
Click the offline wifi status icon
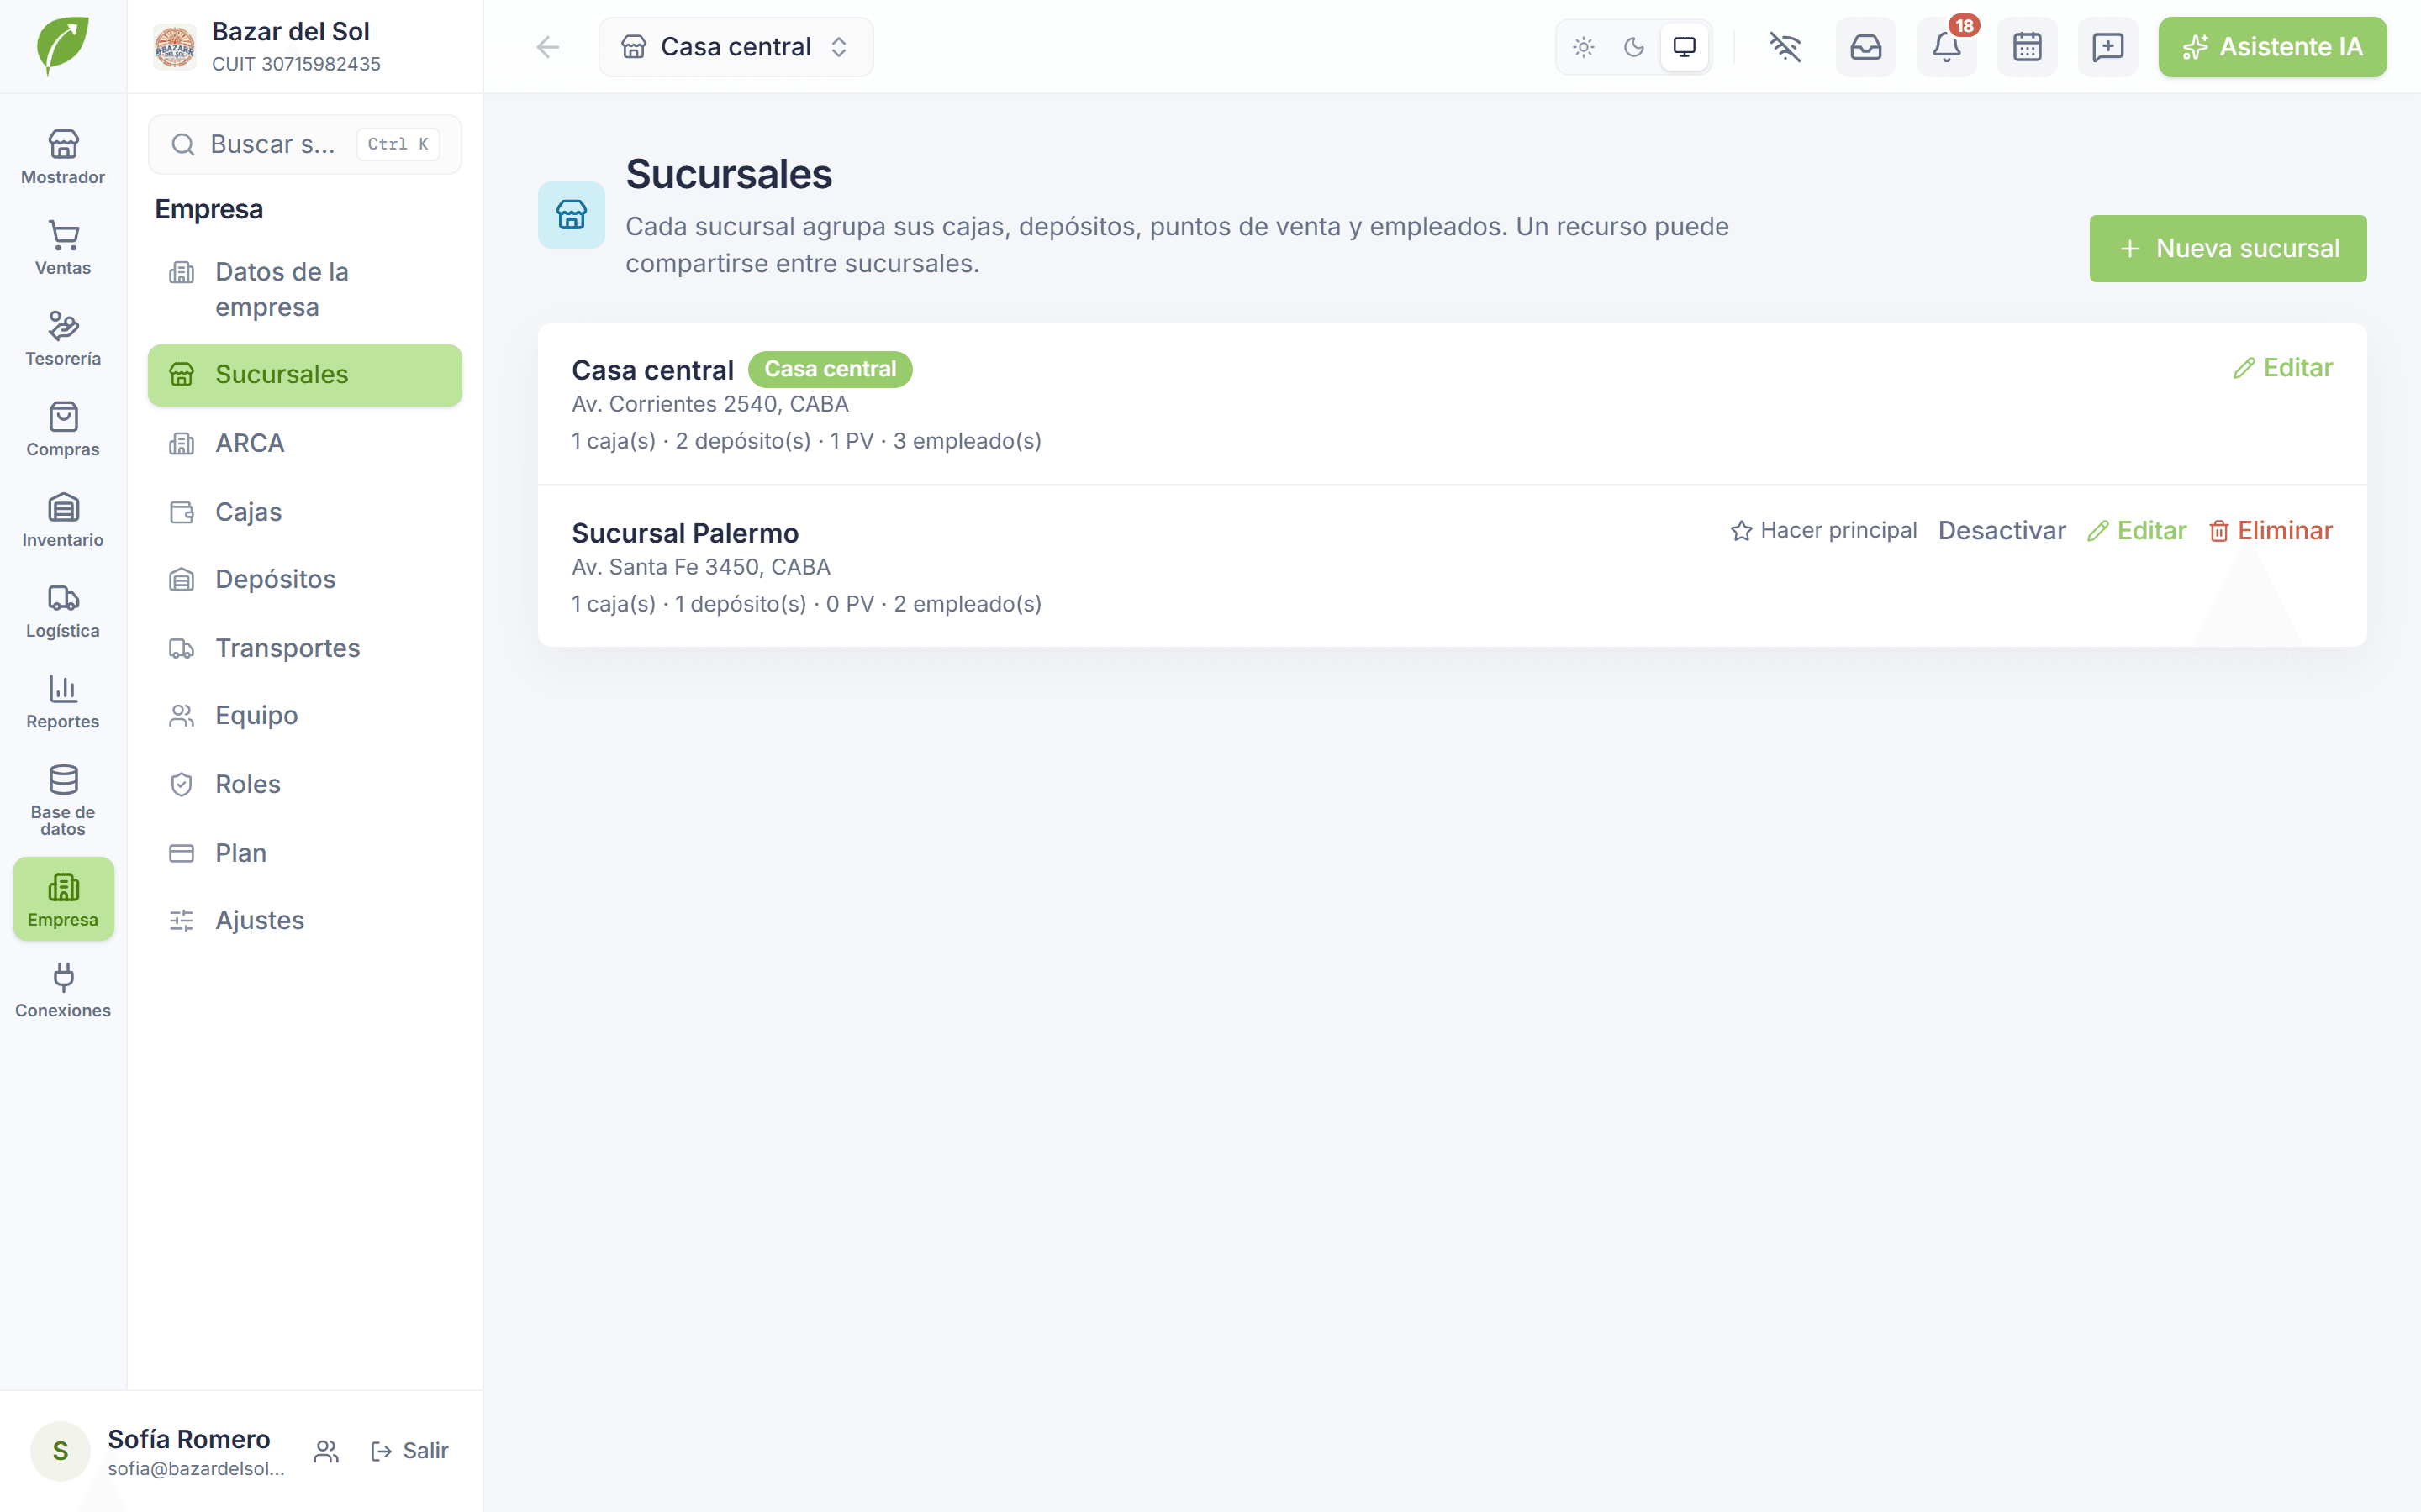click(x=1785, y=47)
